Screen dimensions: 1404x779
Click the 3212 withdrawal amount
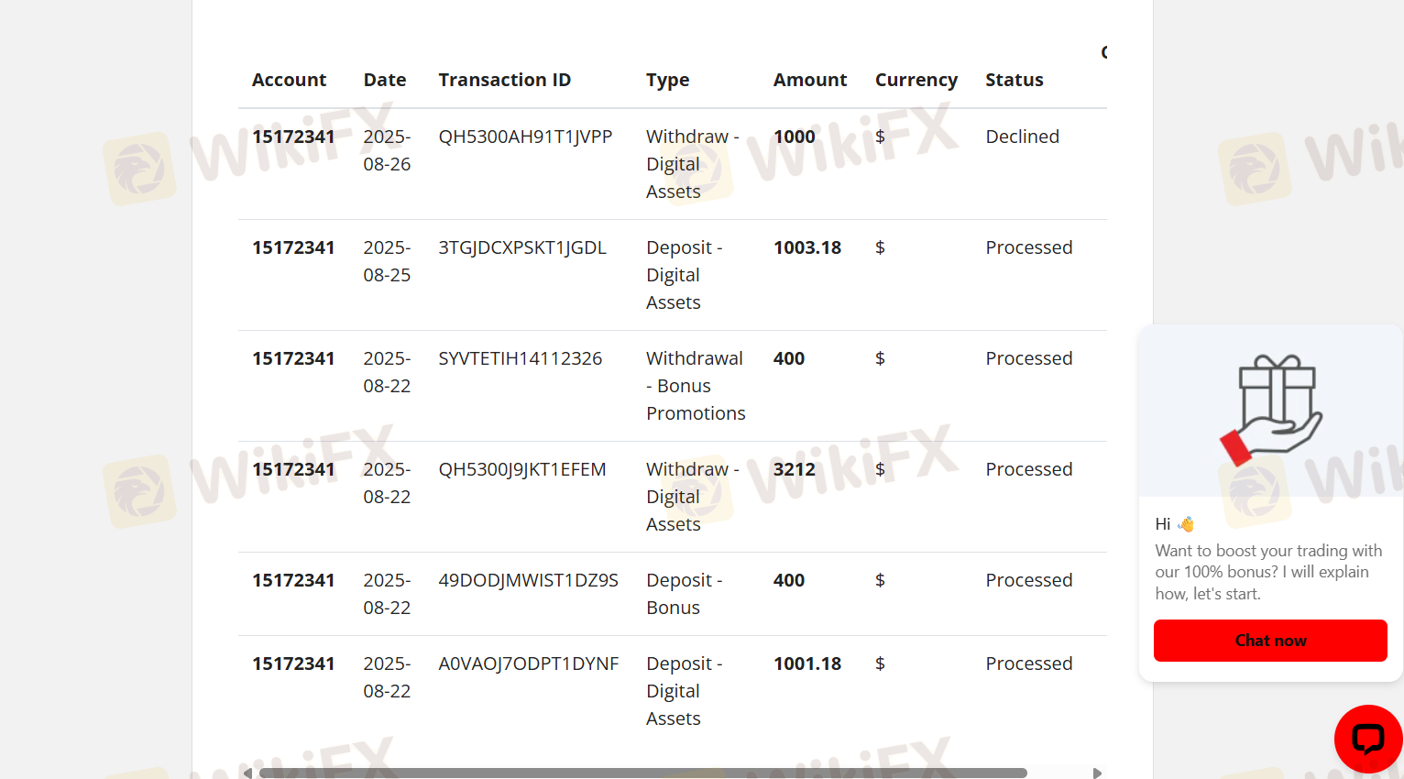[794, 469]
